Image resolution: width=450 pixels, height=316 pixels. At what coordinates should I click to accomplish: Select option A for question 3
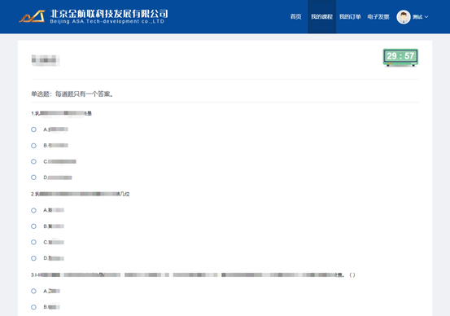pyautogui.click(x=33, y=291)
